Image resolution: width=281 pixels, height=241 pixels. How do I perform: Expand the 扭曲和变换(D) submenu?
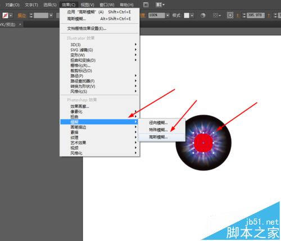point(99,60)
